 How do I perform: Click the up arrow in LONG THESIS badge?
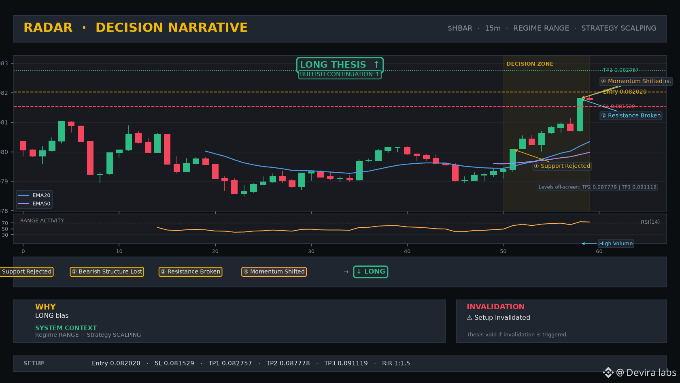(376, 64)
